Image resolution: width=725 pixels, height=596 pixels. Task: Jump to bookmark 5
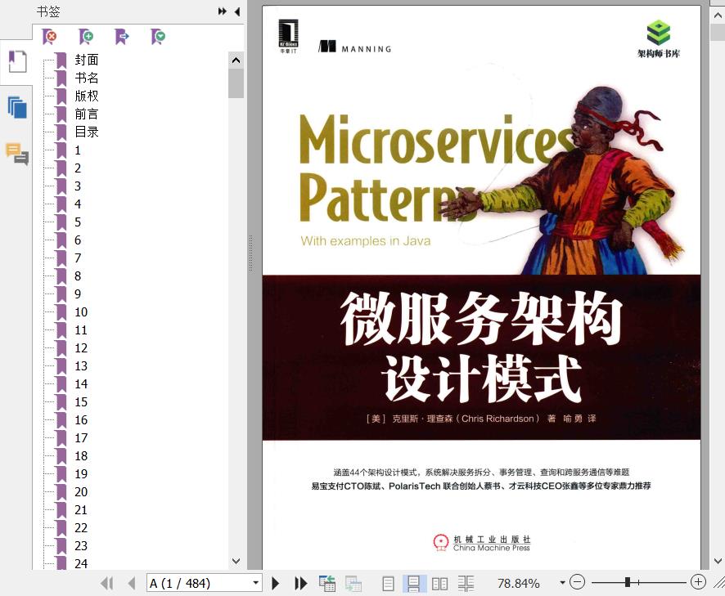tap(78, 222)
